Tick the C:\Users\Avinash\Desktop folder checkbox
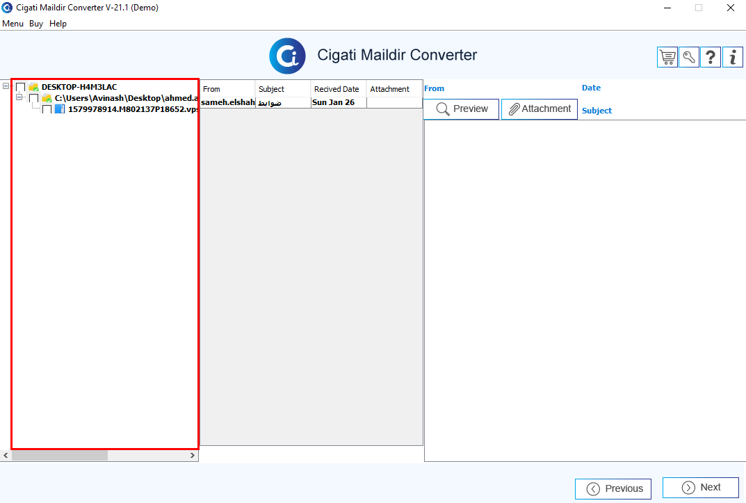The height and width of the screenshot is (503, 746). [34, 98]
